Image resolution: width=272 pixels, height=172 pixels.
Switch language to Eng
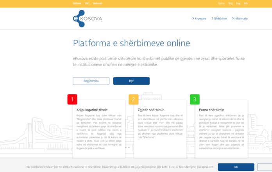click(238, 3)
